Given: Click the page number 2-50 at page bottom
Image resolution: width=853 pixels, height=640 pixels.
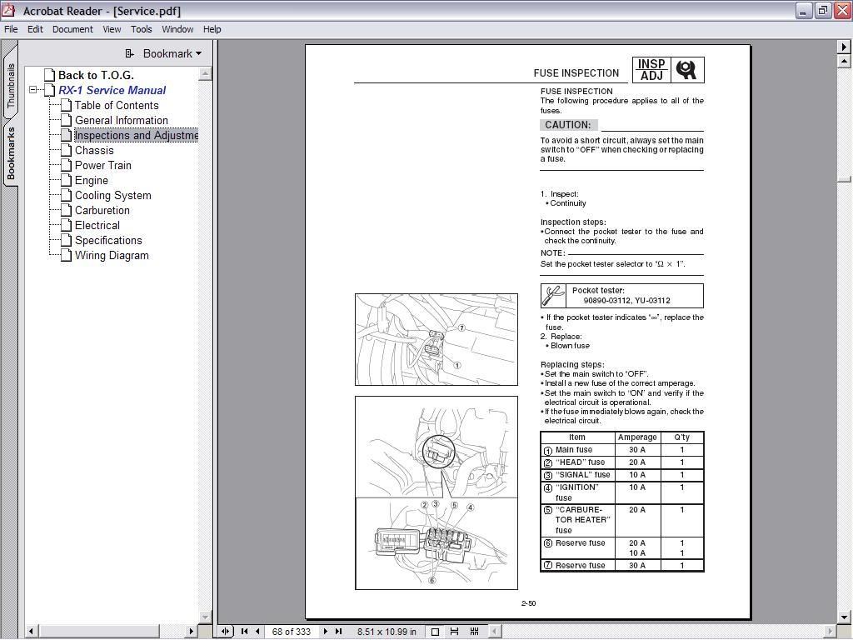Looking at the screenshot, I should 528,603.
